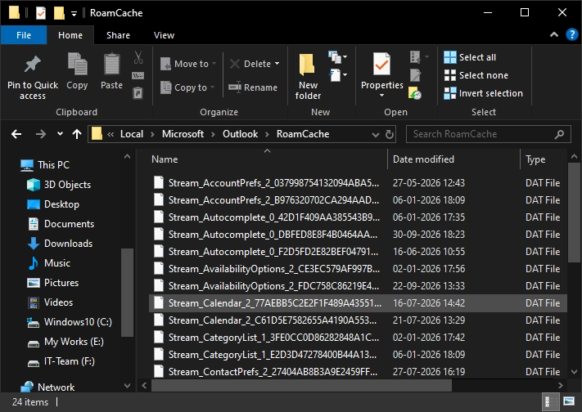Click the New folder icon
This screenshot has width=582, height=412.
click(307, 65)
